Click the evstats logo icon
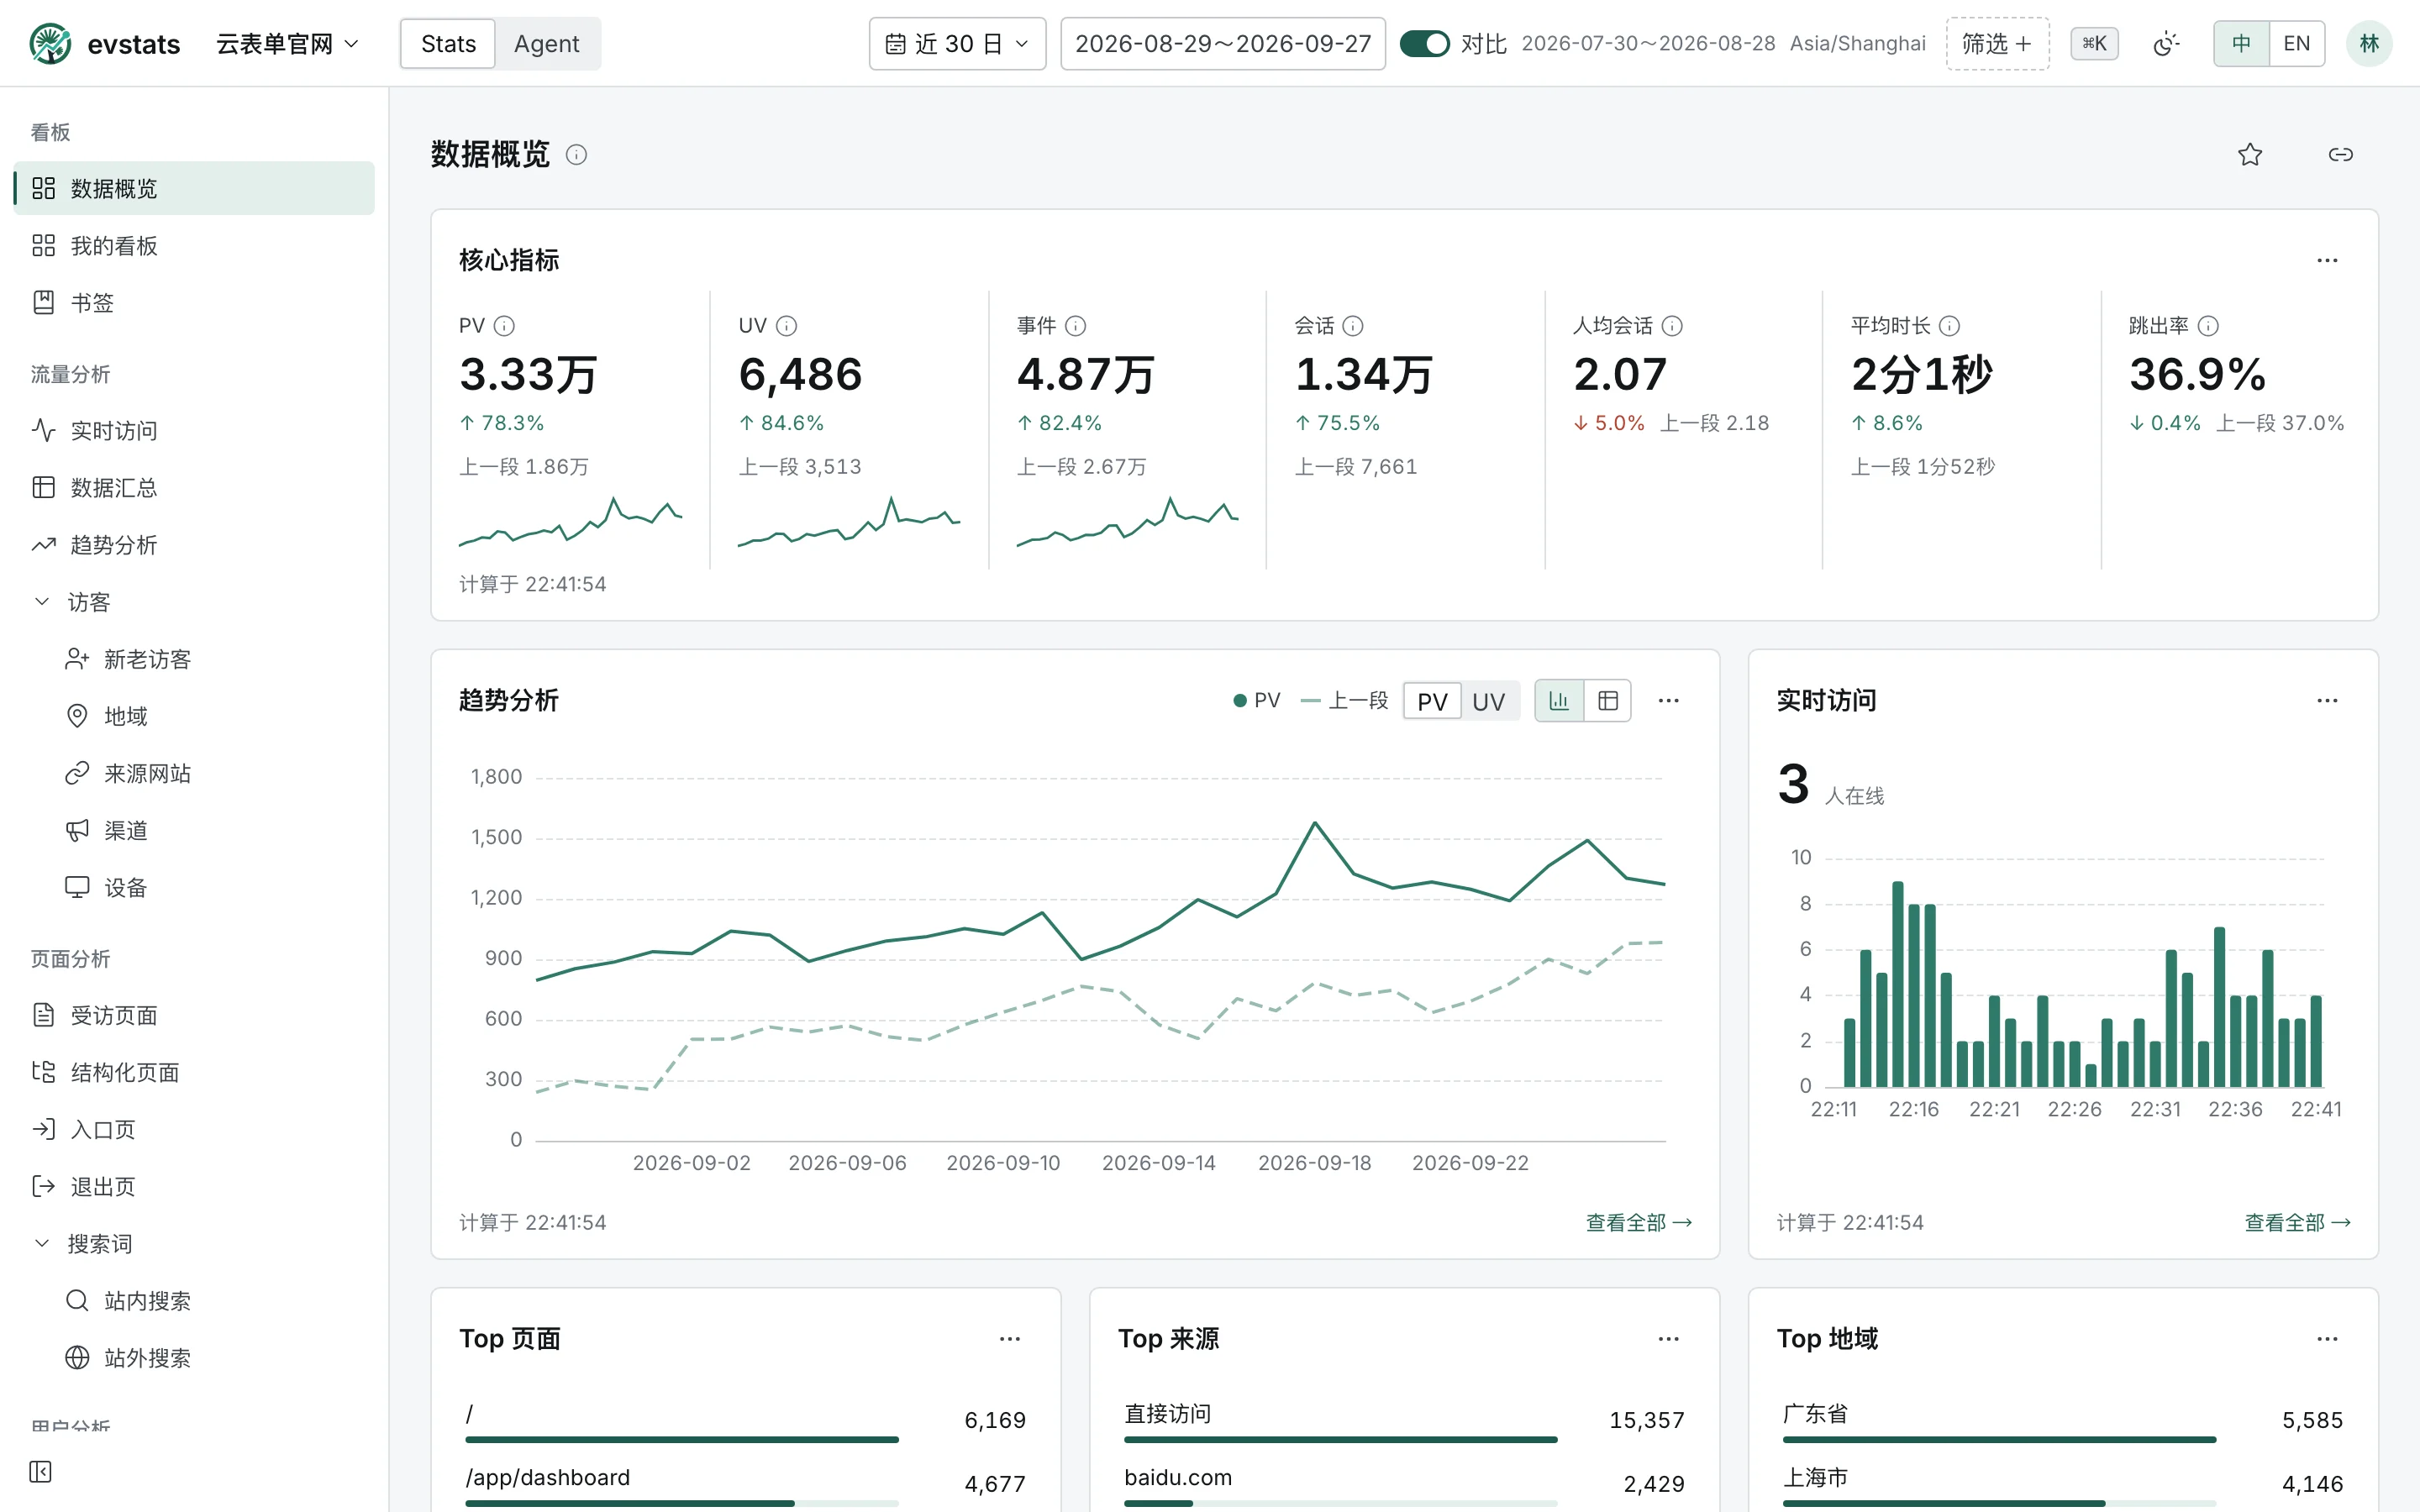 point(50,44)
